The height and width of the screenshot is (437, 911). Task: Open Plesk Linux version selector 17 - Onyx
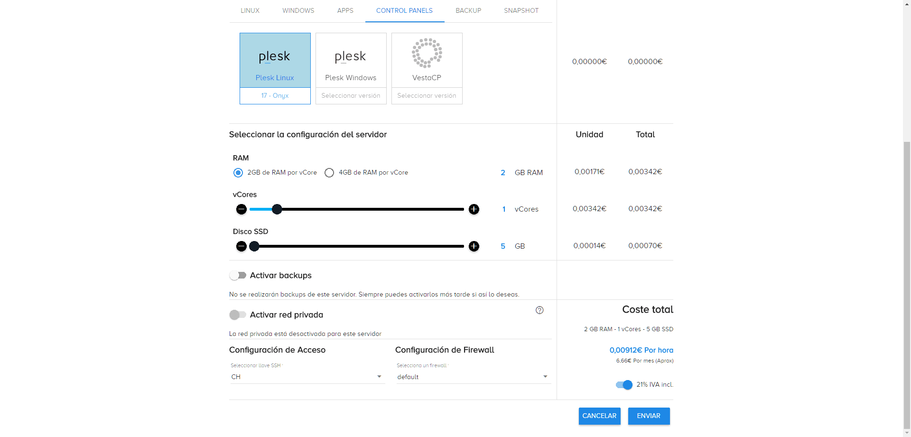(x=275, y=96)
